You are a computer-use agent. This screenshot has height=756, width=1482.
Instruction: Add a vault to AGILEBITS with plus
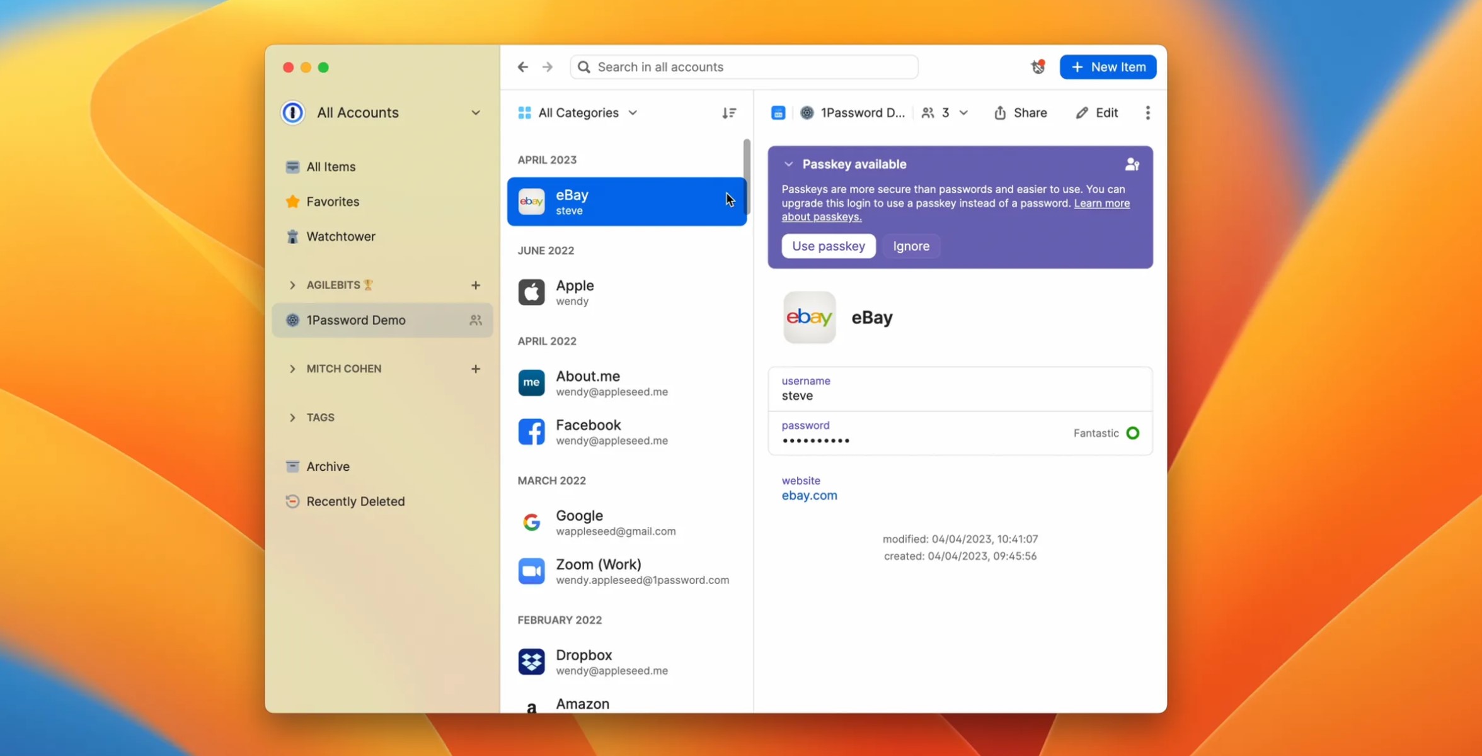475,285
